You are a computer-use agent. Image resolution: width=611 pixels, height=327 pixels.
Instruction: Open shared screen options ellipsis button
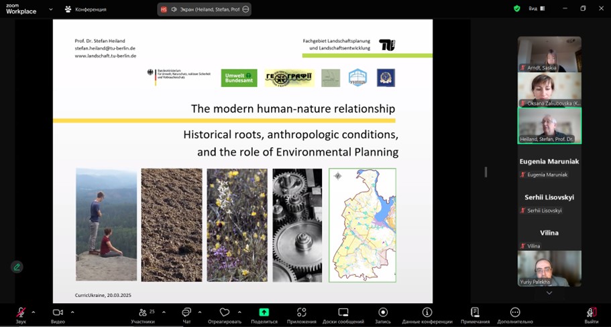click(x=245, y=9)
